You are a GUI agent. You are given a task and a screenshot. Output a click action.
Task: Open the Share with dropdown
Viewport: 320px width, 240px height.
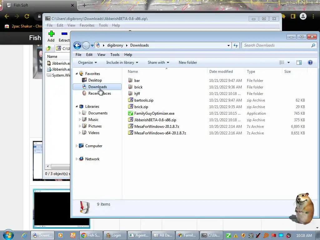(x=158, y=62)
